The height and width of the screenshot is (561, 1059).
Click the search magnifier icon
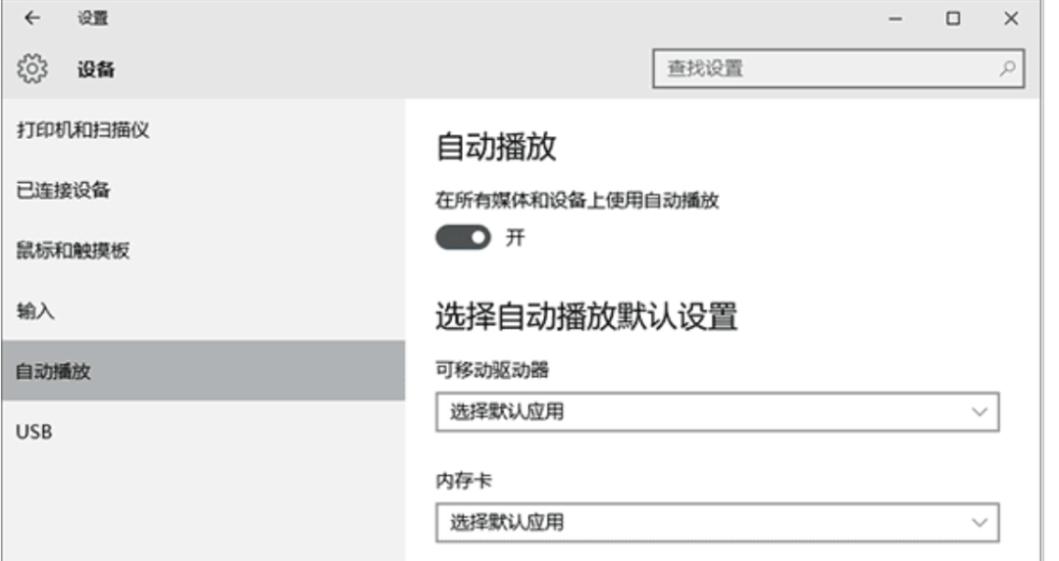pos(1007,69)
